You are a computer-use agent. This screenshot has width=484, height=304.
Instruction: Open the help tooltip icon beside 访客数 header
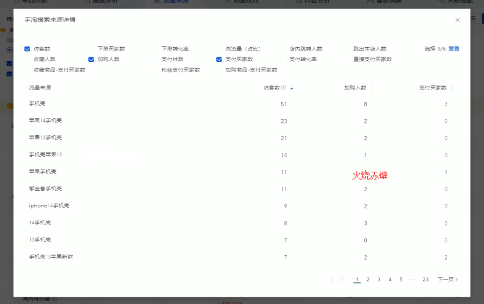tap(284, 87)
